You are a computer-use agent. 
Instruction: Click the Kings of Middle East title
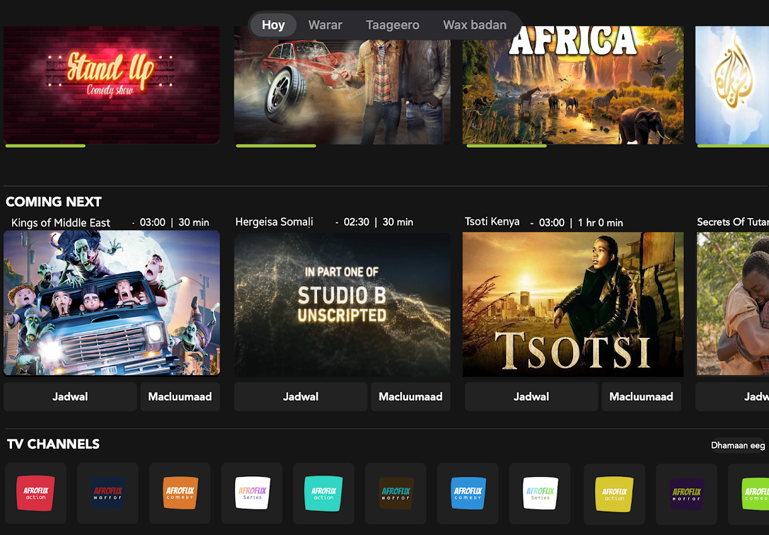61,223
